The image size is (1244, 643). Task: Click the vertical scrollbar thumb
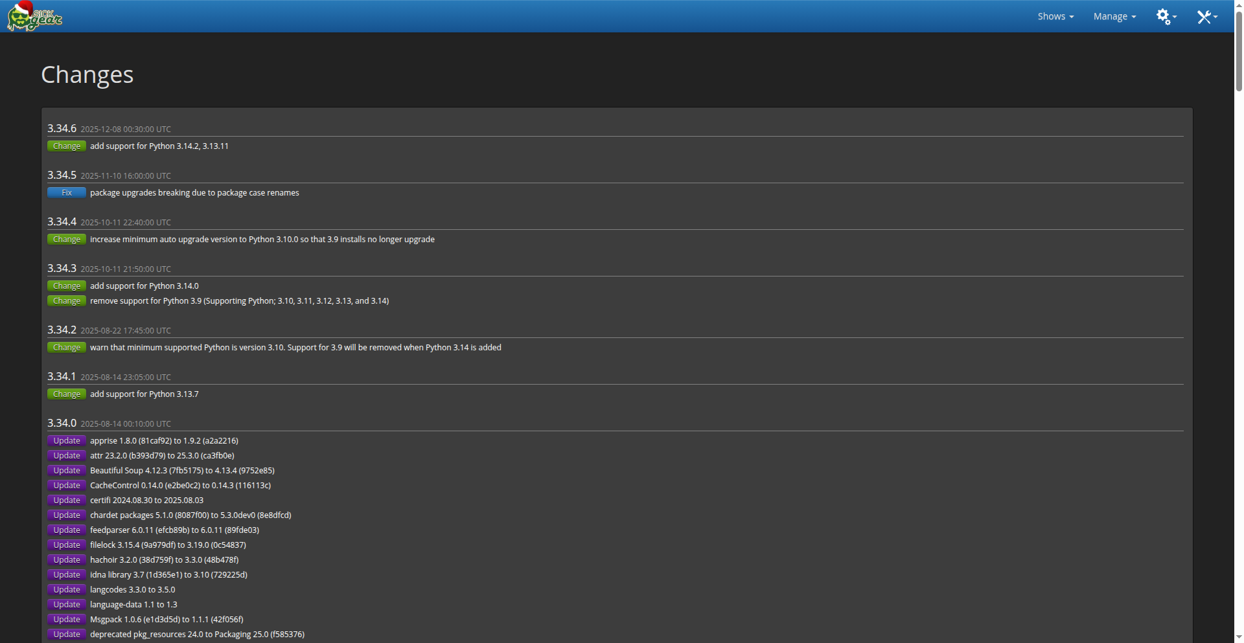1238,52
